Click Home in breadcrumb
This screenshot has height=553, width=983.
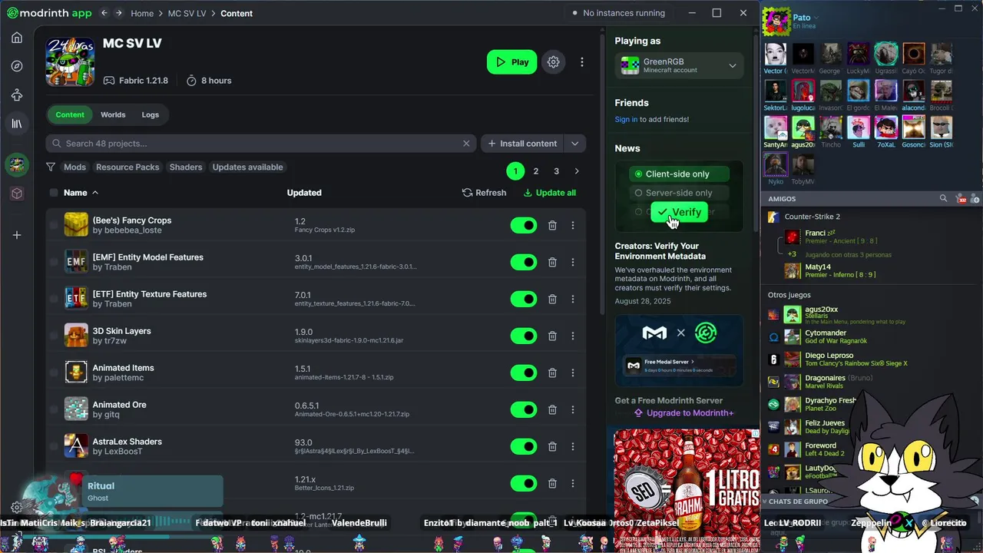pos(142,13)
